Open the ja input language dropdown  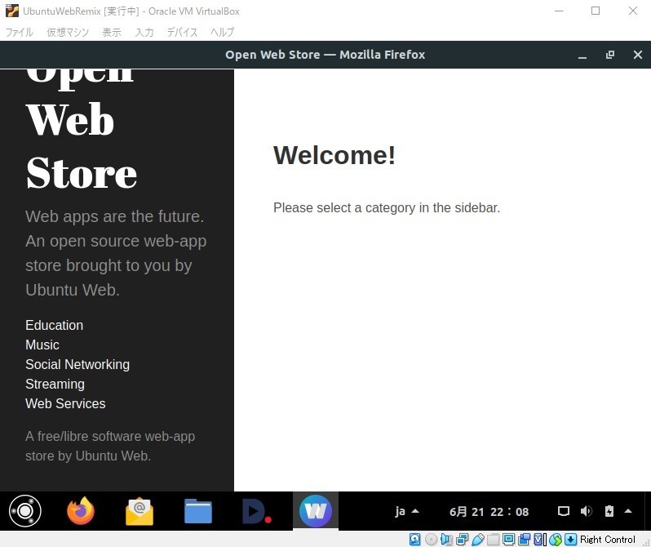407,511
